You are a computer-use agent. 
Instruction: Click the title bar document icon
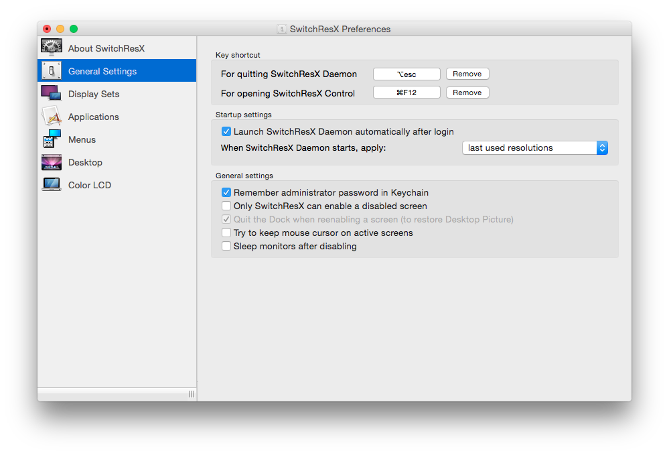tap(281, 29)
